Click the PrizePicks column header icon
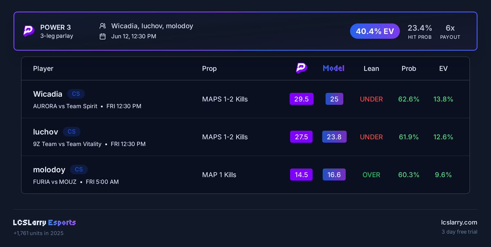This screenshot has height=247, width=491. click(x=302, y=68)
